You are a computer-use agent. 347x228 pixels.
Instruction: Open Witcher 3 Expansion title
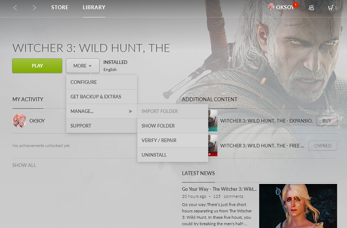click(x=266, y=121)
